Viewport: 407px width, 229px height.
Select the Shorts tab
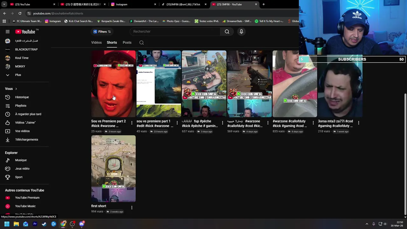pyautogui.click(x=112, y=43)
